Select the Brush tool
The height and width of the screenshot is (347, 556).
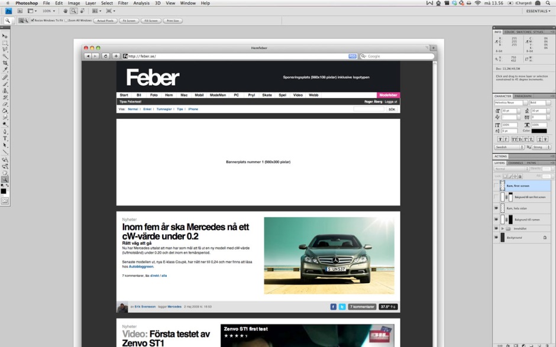[5, 84]
